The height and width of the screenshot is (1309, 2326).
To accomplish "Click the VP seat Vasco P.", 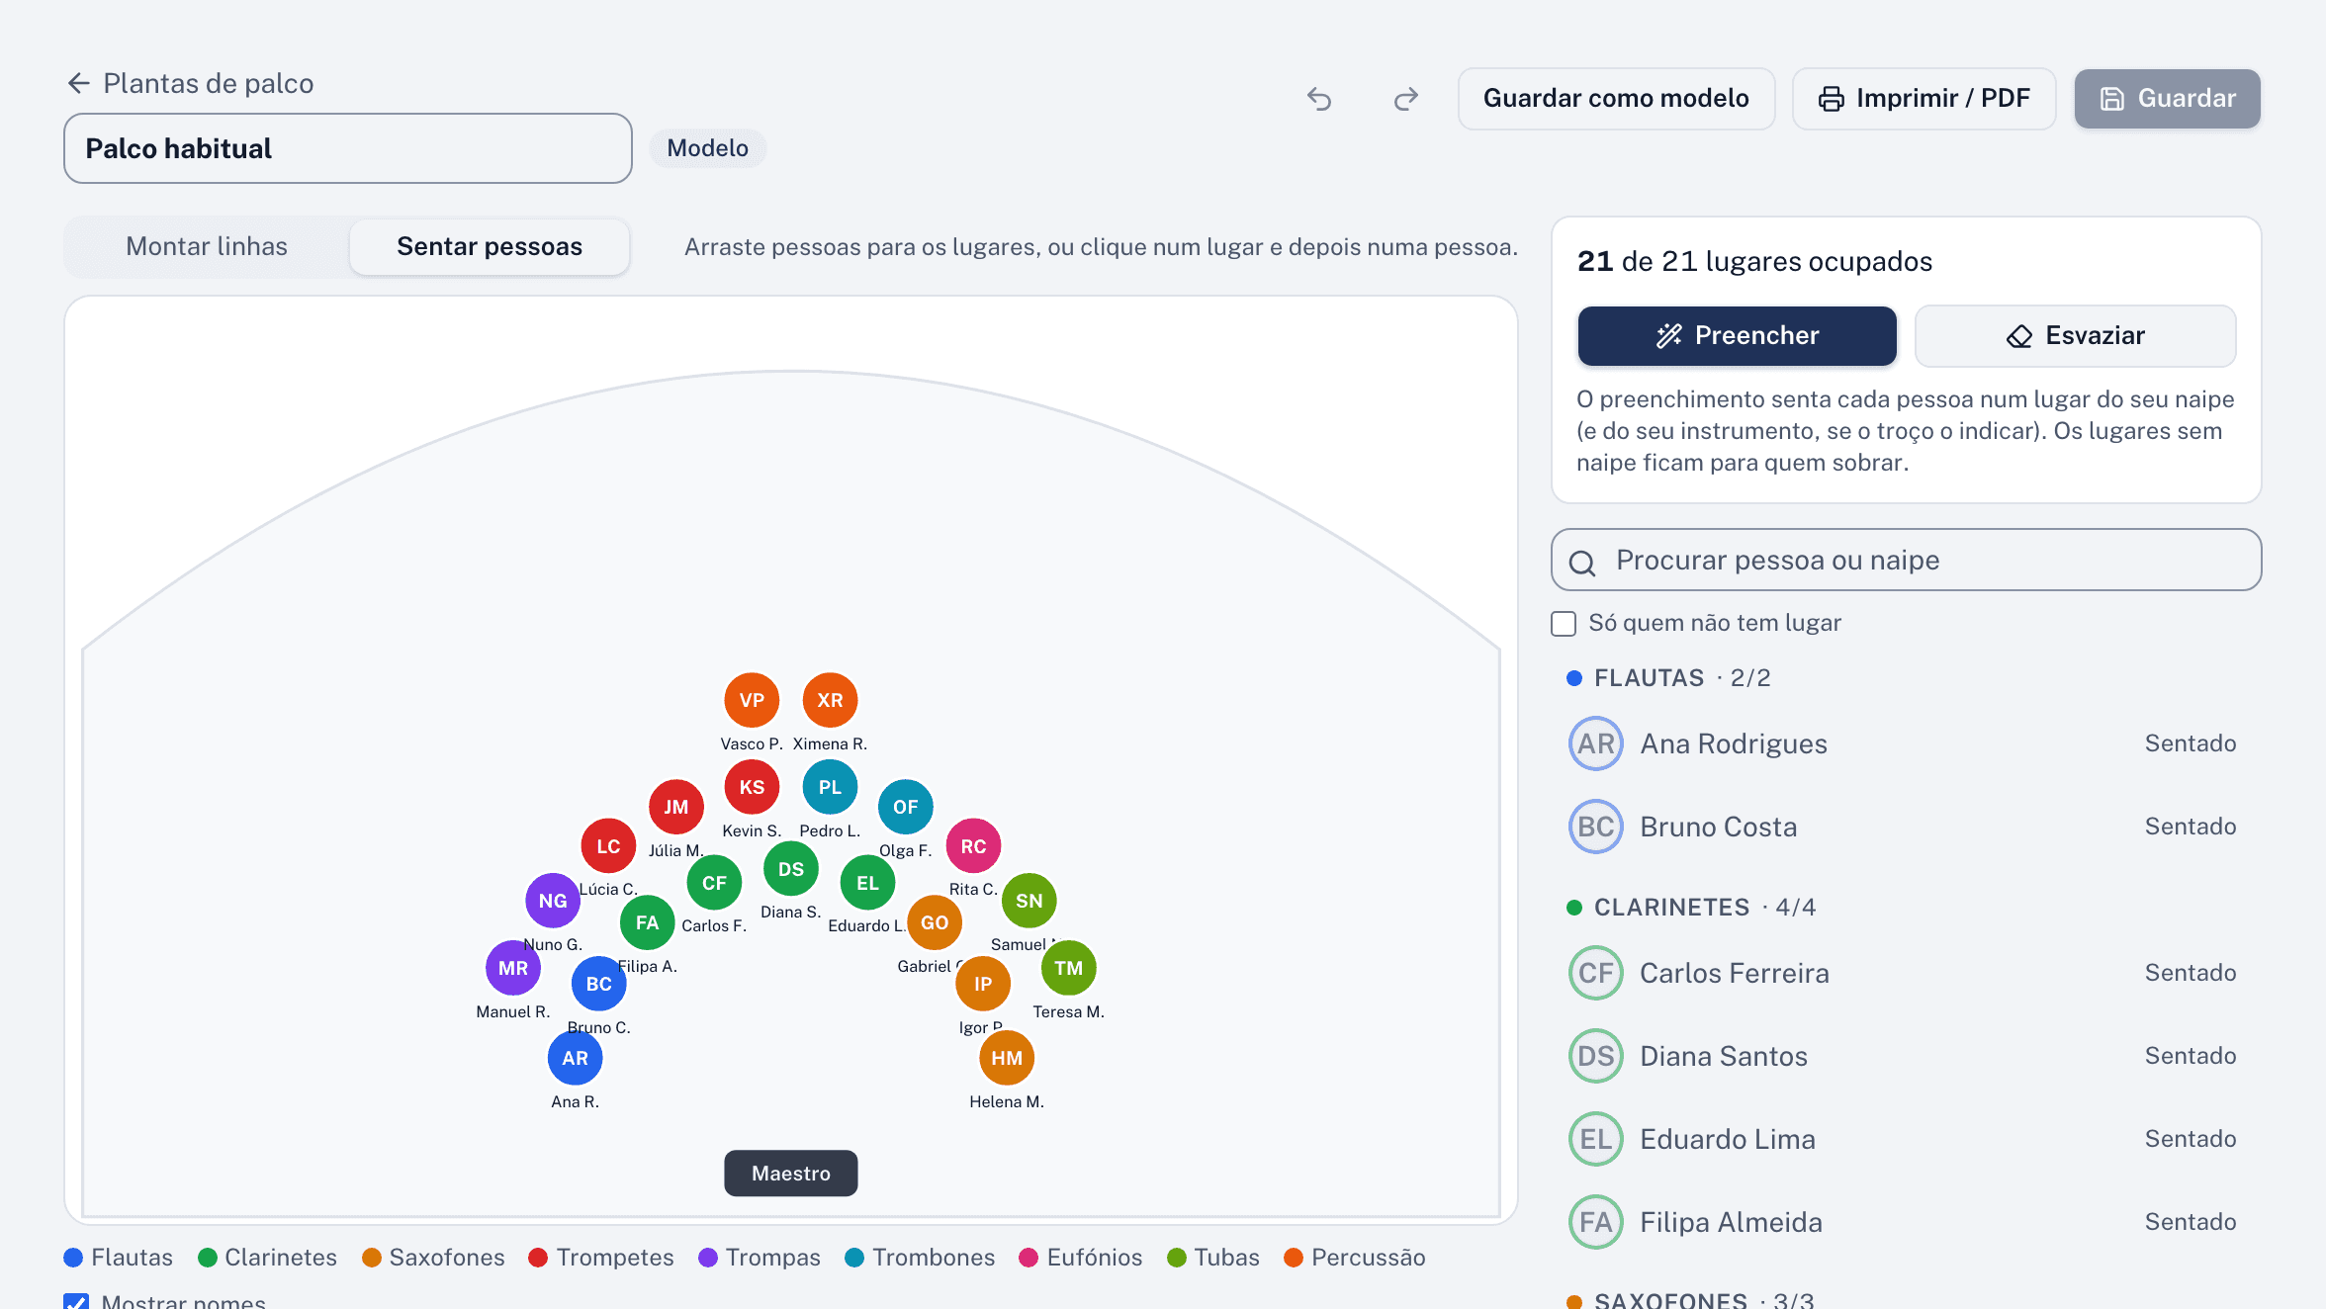I will coord(752,700).
